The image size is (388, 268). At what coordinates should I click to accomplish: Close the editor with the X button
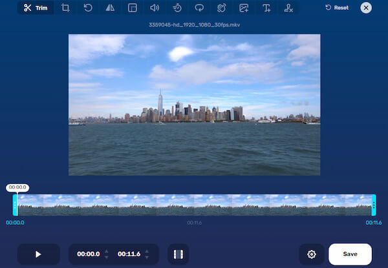click(x=367, y=8)
